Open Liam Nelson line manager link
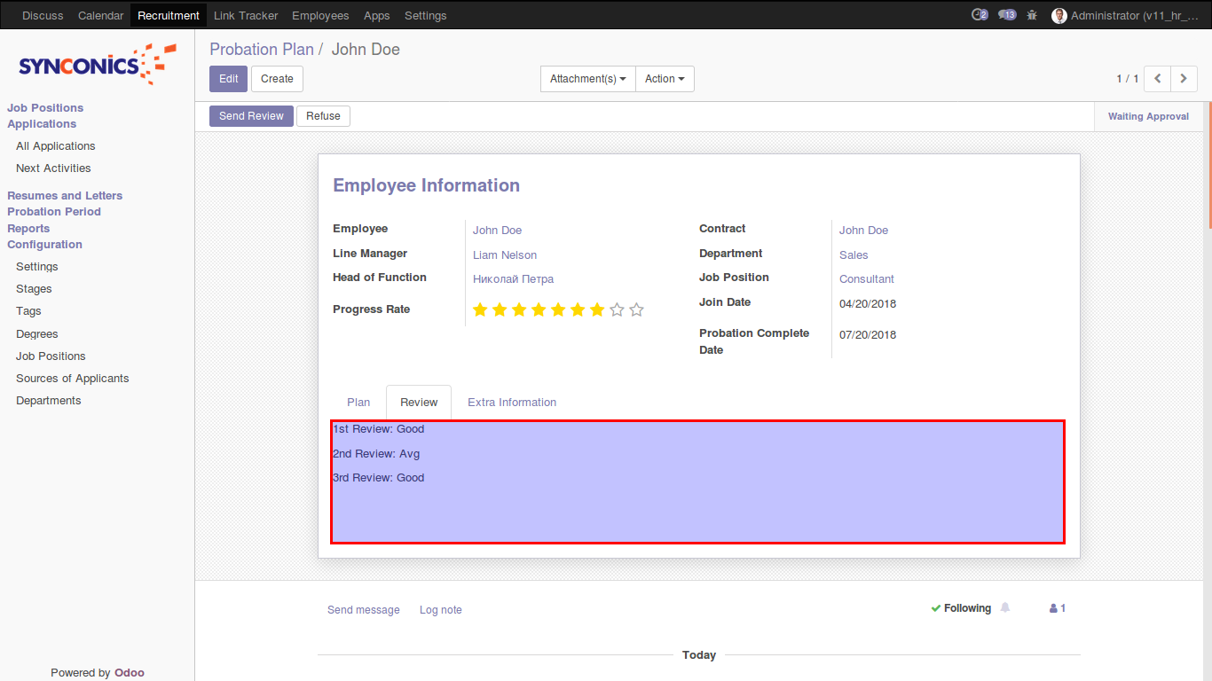The height and width of the screenshot is (681, 1212). [x=505, y=255]
